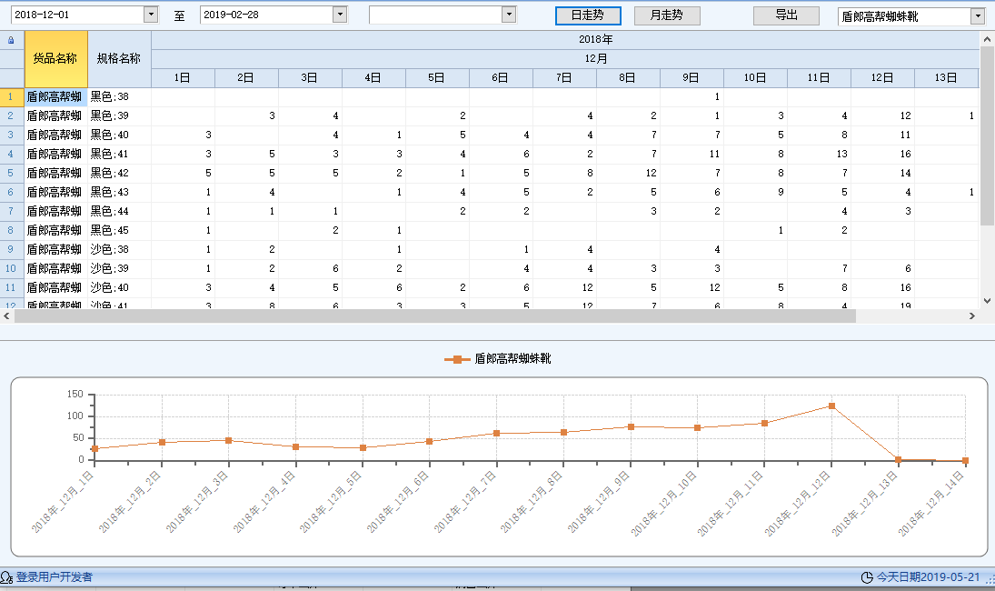The height and width of the screenshot is (591, 995).
Task: Open the start date 2018-12-01 dropdown
Action: point(151,15)
